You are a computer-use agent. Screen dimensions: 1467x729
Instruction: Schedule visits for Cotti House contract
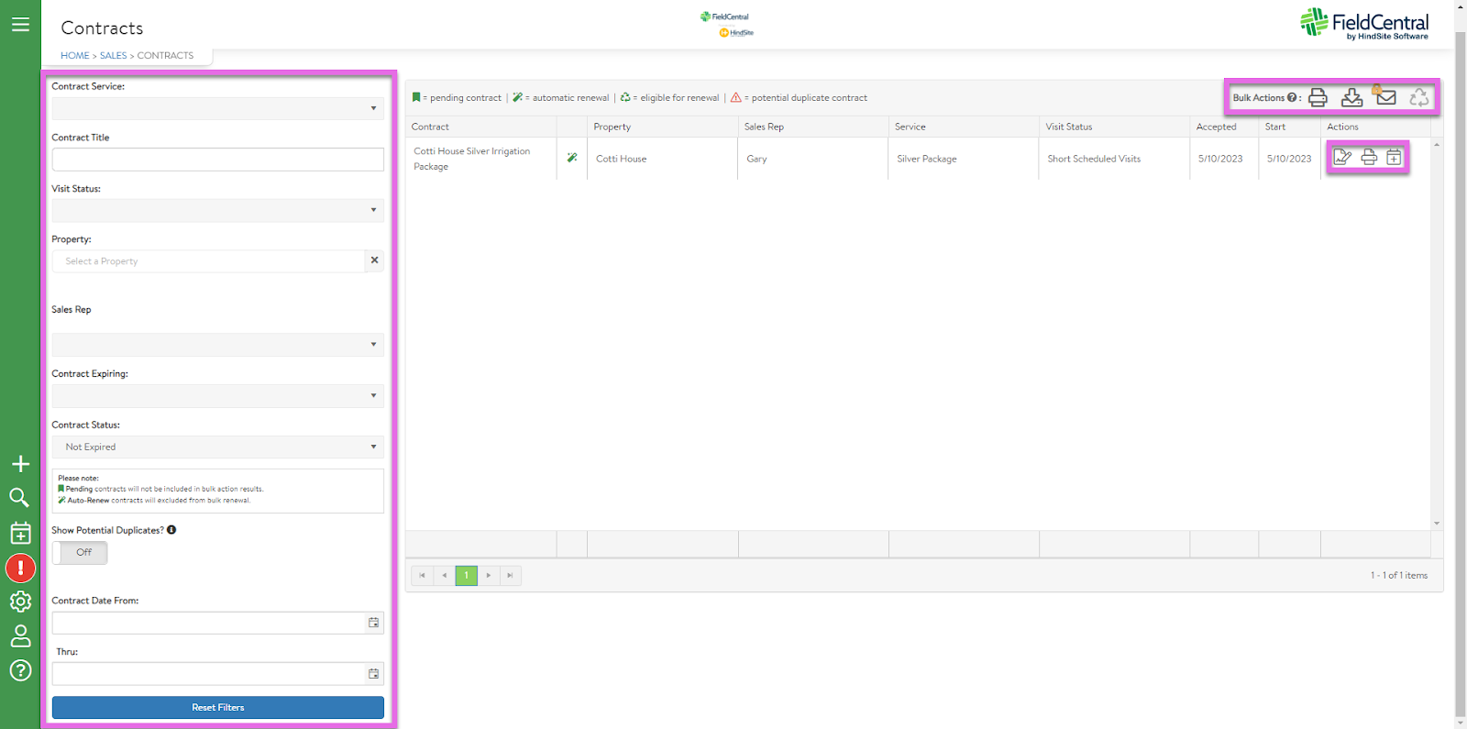pos(1394,158)
